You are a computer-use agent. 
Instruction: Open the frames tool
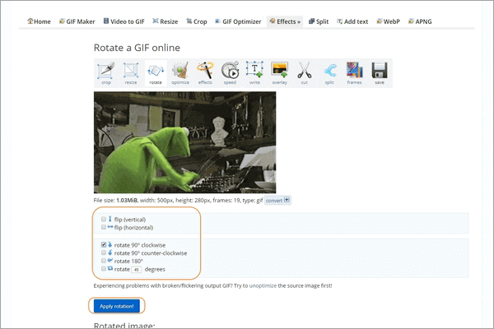click(x=354, y=73)
